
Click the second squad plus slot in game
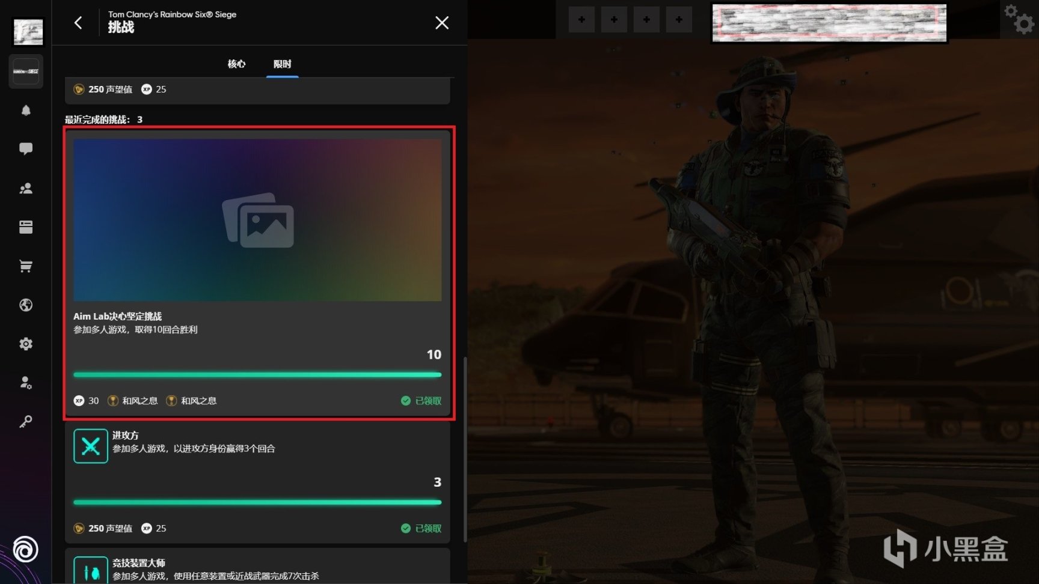point(614,20)
